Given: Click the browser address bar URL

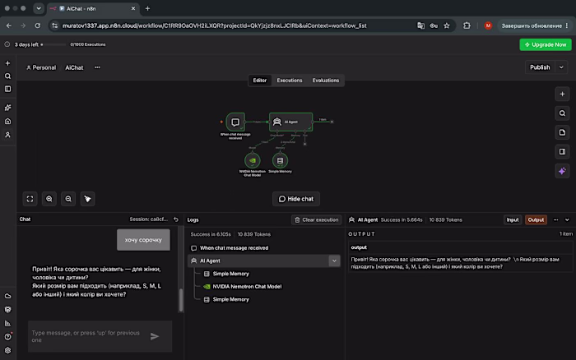Looking at the screenshot, I should [215, 25].
